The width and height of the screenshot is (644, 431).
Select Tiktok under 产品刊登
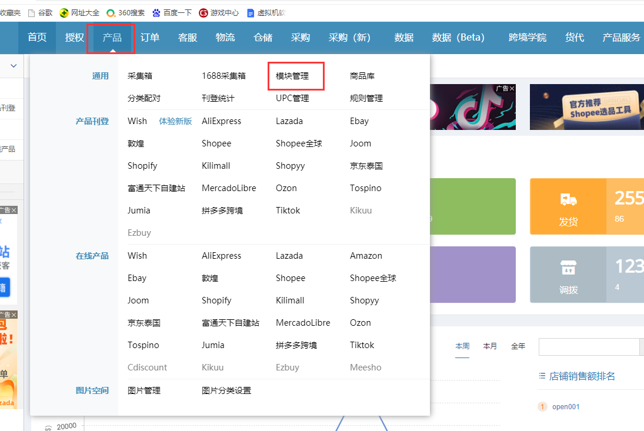pos(288,210)
